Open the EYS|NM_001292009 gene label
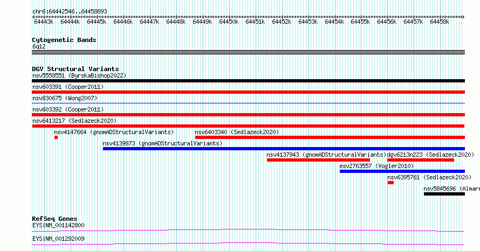Image resolution: width=480 pixels, height=251 pixels. coord(58,239)
